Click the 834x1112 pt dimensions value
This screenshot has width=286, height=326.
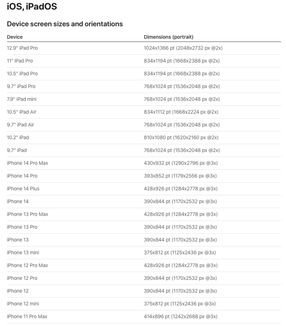[x=181, y=112]
